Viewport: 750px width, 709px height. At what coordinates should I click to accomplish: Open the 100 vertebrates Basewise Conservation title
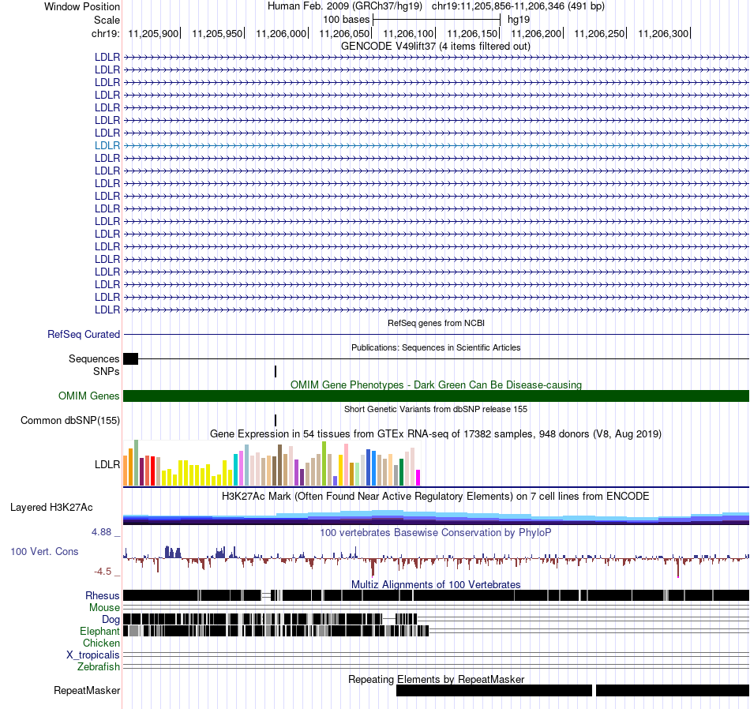pos(435,532)
